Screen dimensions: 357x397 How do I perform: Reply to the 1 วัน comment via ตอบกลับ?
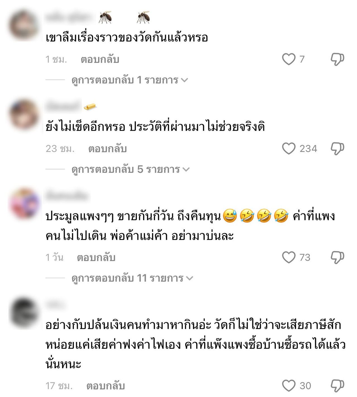96,258
